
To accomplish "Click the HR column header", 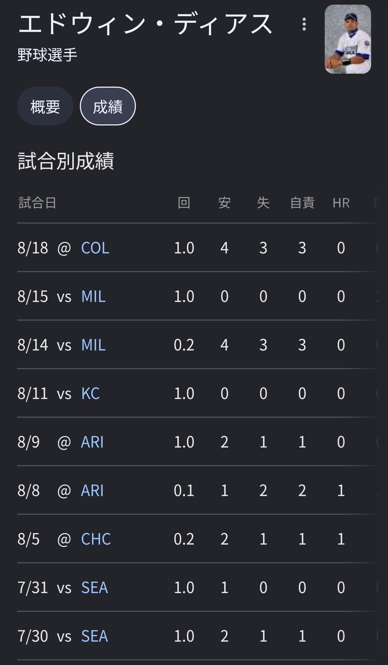I will (x=341, y=203).
